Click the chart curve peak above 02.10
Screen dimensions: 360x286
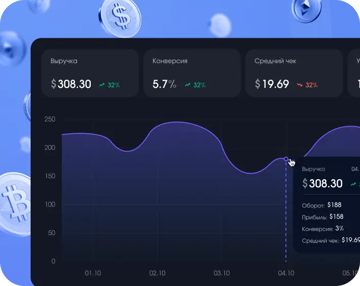coord(176,122)
